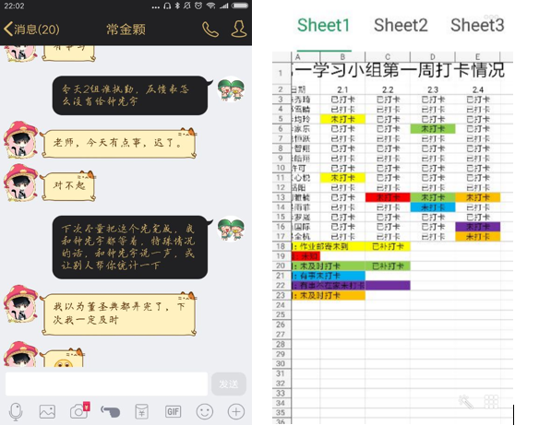Select row 24 header in spreadsheet

point(281,305)
